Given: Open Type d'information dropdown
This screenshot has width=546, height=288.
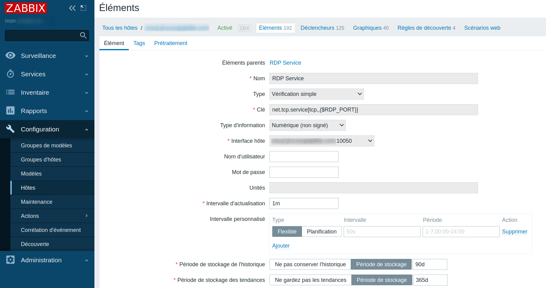Looking at the screenshot, I should pos(307,125).
